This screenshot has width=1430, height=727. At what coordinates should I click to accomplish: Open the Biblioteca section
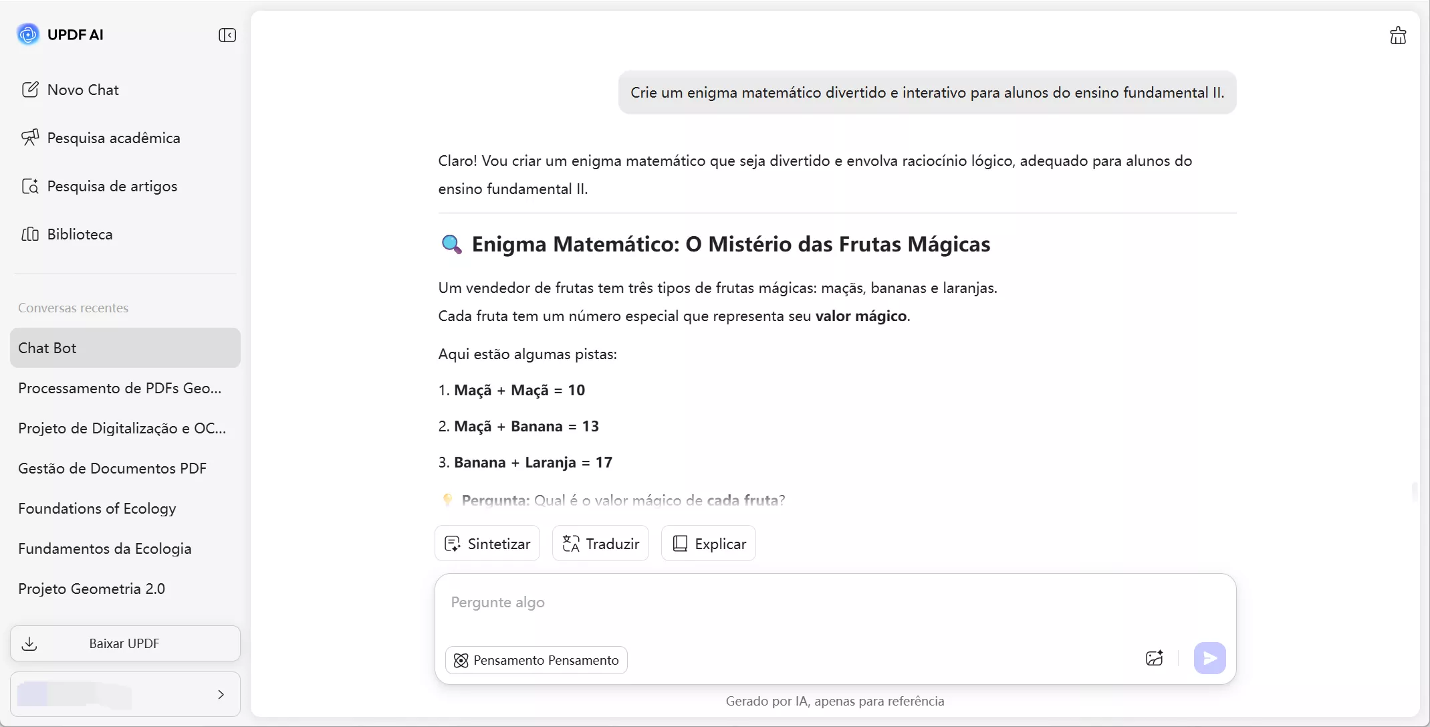pyautogui.click(x=80, y=233)
